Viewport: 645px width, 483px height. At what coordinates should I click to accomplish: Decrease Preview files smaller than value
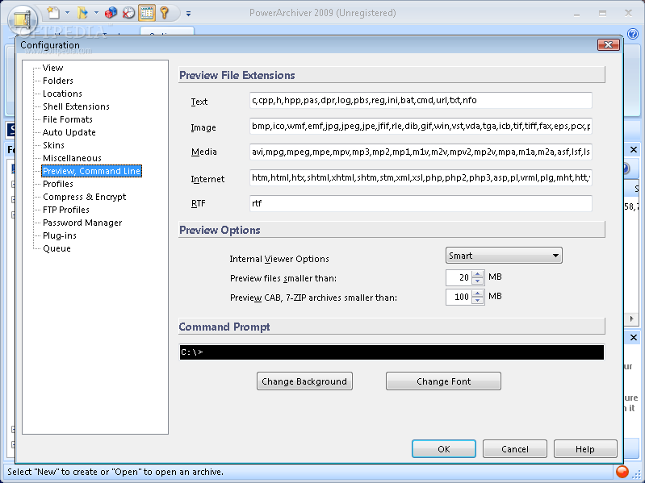pos(477,281)
